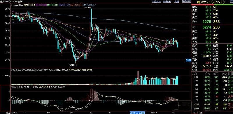Select the MA120:3344 indicator label
233x114 pixels.
point(77,5)
